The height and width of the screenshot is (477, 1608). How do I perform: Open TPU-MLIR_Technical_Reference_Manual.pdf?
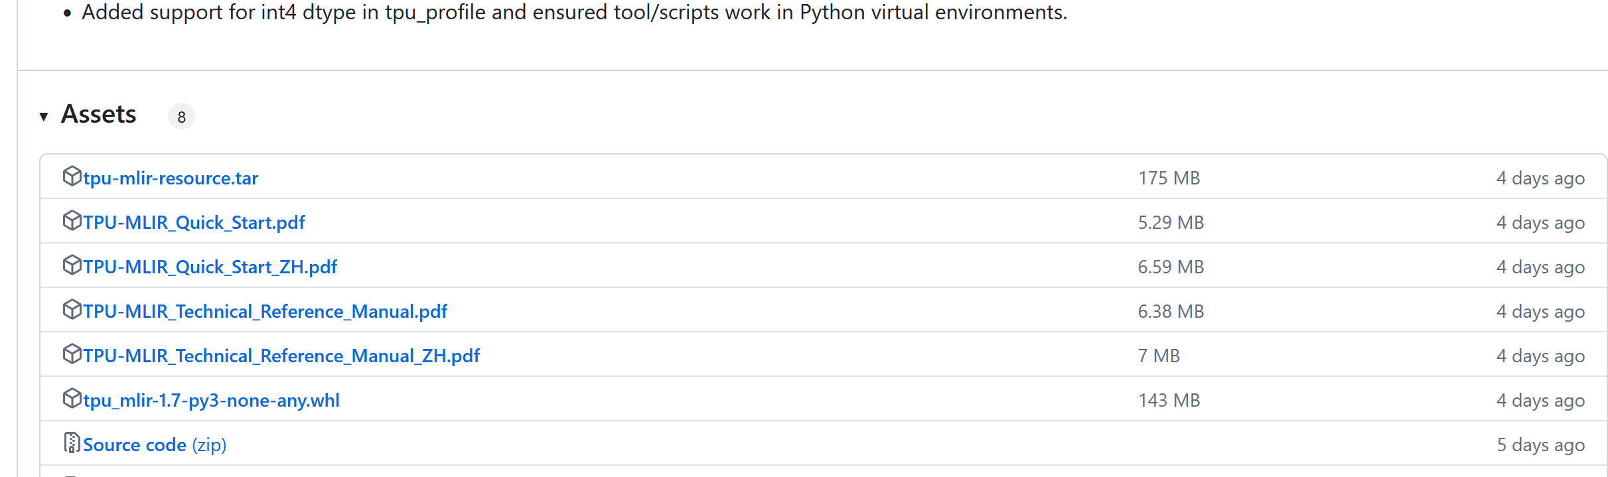[265, 312]
